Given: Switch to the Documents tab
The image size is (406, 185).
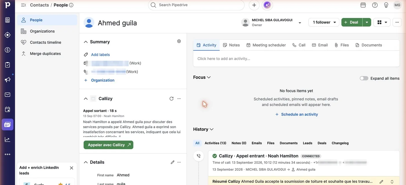Looking at the screenshot, I should coord(369,45).
